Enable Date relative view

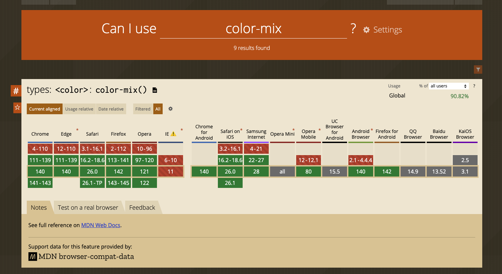[x=110, y=109]
